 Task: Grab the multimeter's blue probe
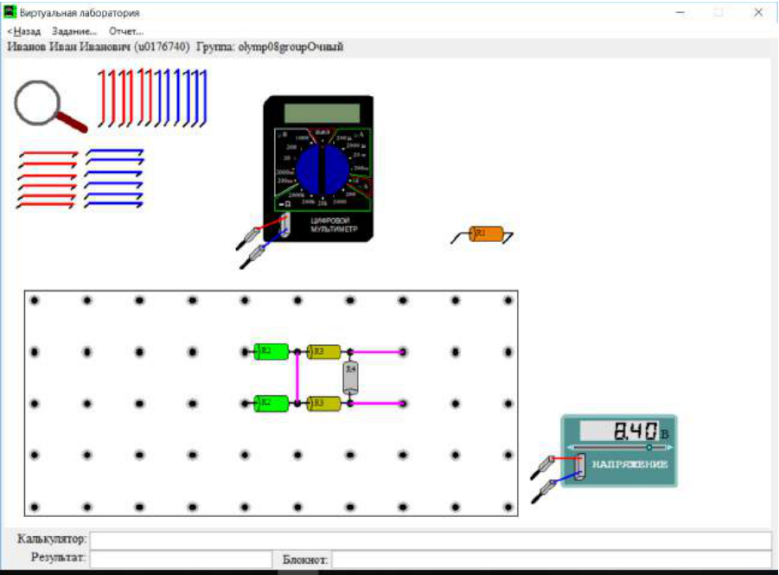[252, 257]
